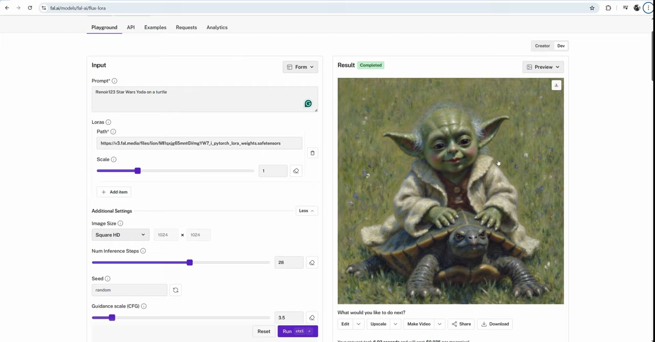The height and width of the screenshot is (342, 655).
Task: Click the Guidance scale slider handle
Action: click(112, 318)
